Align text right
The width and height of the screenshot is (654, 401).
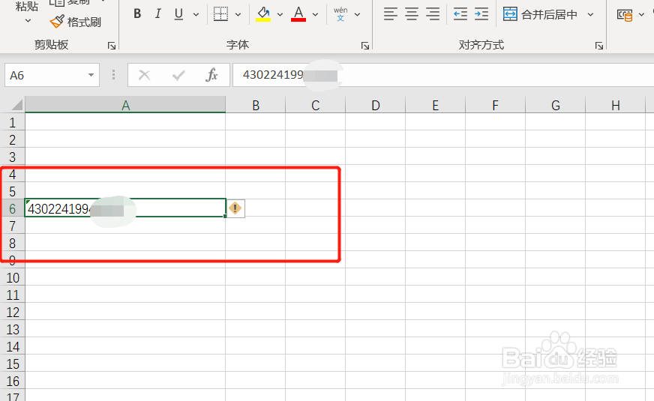tap(433, 14)
